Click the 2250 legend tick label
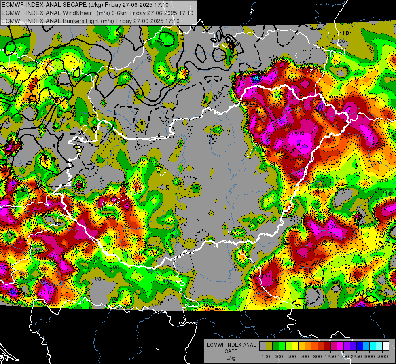Screen dimensions: 396x364 click(x=356, y=356)
